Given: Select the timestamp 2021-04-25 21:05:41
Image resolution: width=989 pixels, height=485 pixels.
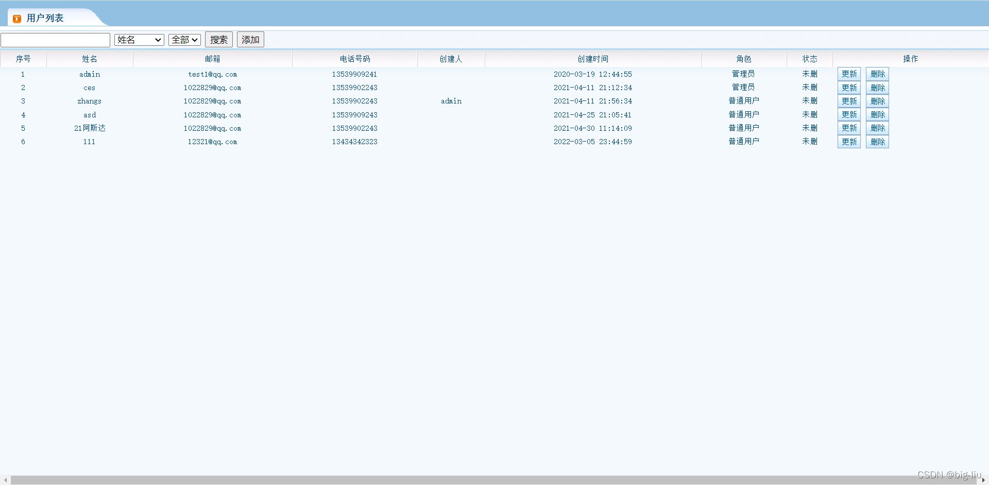Looking at the screenshot, I should pos(593,115).
